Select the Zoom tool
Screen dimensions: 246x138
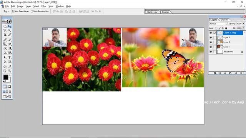(x=10, y=71)
